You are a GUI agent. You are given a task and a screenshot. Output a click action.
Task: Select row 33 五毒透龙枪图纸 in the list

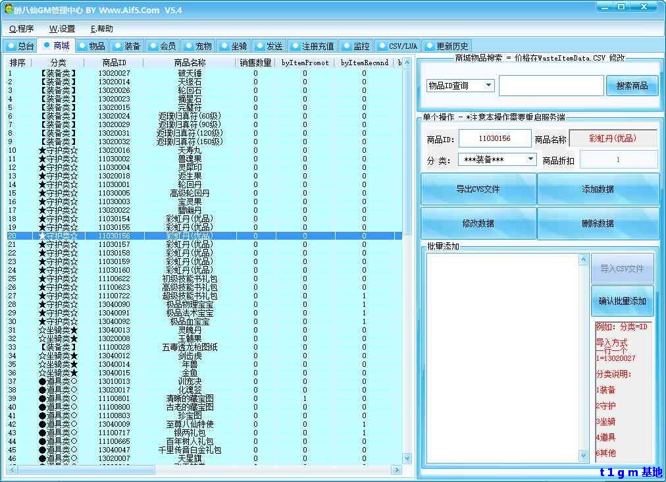(190, 347)
